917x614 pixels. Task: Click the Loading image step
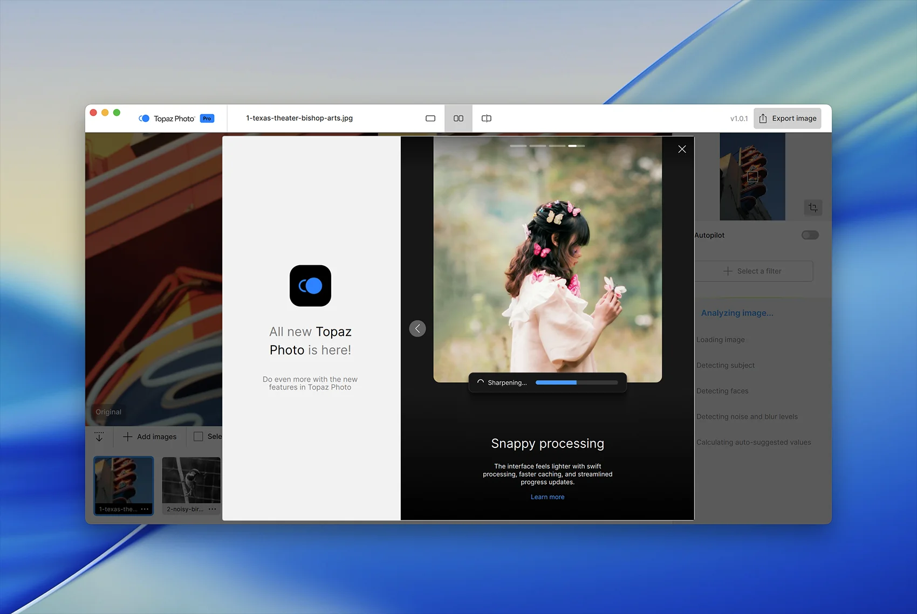coord(720,340)
